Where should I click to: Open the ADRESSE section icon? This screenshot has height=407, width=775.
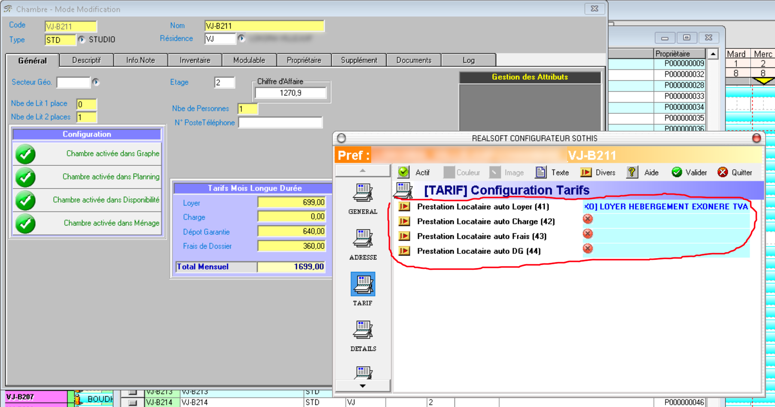363,239
